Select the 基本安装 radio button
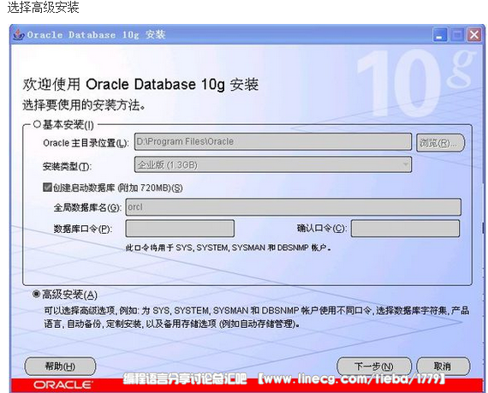Viewport: 488px width, 393px height. tap(37, 125)
